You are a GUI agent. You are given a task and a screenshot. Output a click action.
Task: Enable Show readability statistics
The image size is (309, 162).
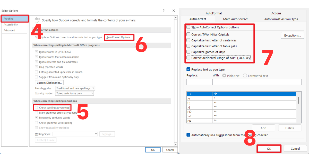coord(36,128)
